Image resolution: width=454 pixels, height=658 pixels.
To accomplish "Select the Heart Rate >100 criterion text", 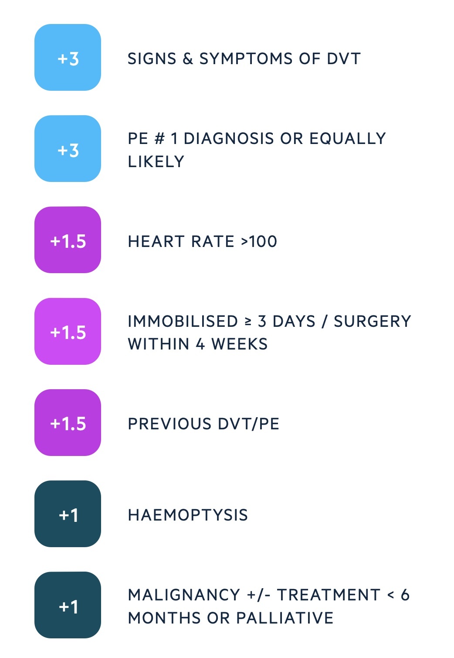I will tap(203, 241).
